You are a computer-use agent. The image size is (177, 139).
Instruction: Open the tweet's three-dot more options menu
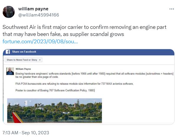(172, 9)
